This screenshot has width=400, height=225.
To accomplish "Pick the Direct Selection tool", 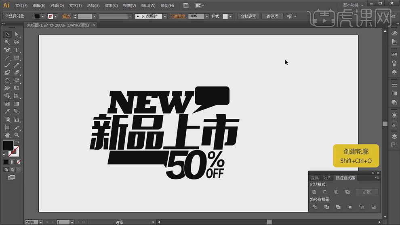I will [x=17, y=35].
